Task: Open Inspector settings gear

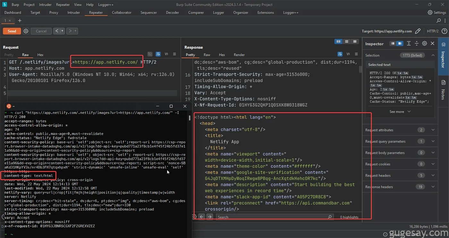Action: (x=425, y=44)
